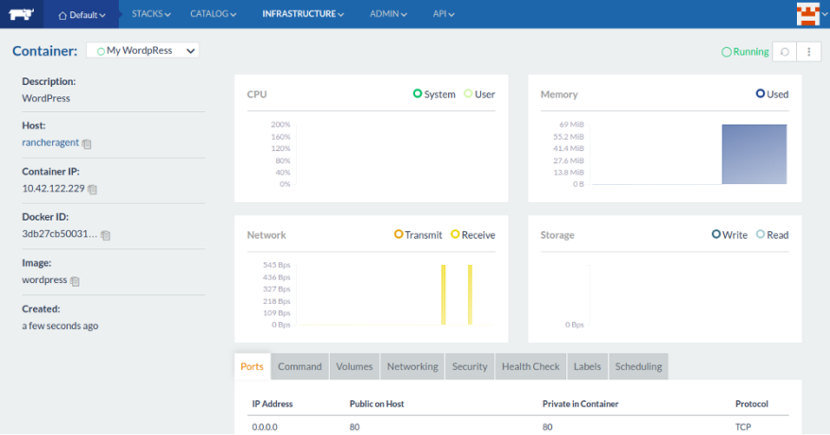This screenshot has height=435, width=830.
Task: Toggle the System series in CPU chart
Action: coord(434,94)
